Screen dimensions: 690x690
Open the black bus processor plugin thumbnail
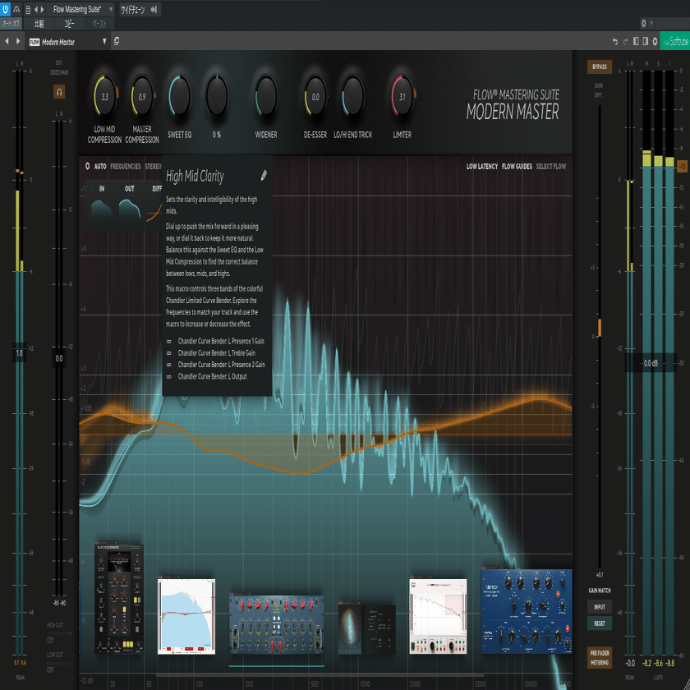pos(119,598)
